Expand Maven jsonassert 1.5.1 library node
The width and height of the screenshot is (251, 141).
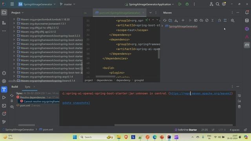[x=14, y=23]
